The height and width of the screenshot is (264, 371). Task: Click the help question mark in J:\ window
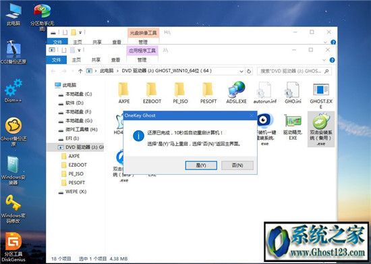(x=332, y=60)
